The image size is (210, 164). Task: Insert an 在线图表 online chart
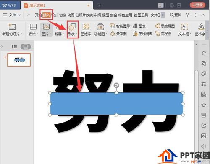coord(142,33)
